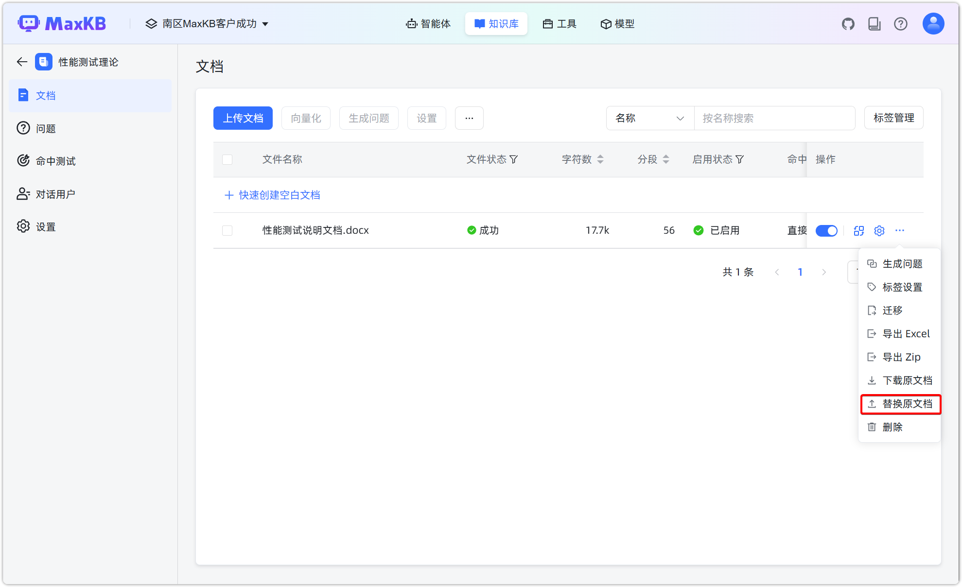Click the 命中测试 sidebar icon
The height and width of the screenshot is (587, 962).
pyautogui.click(x=23, y=160)
